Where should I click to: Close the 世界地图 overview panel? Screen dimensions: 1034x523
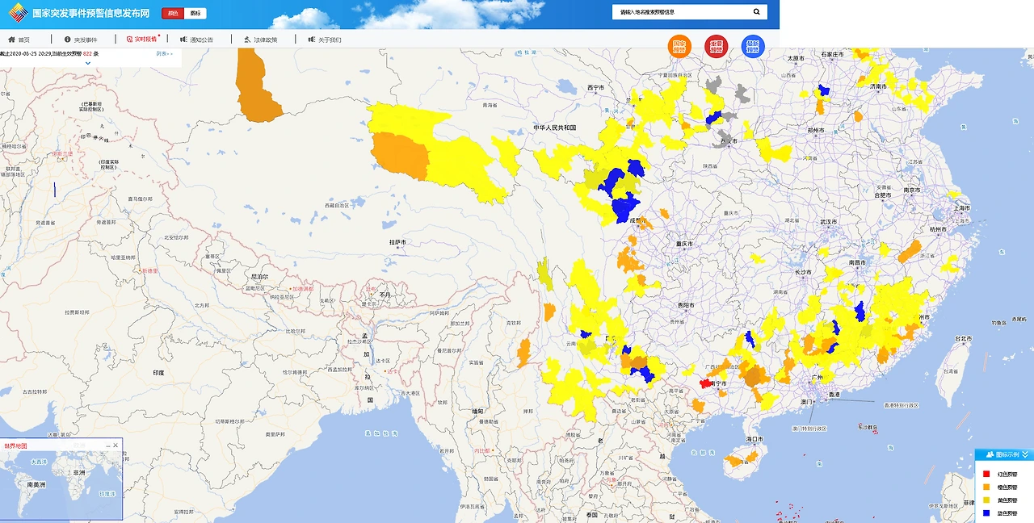point(116,446)
